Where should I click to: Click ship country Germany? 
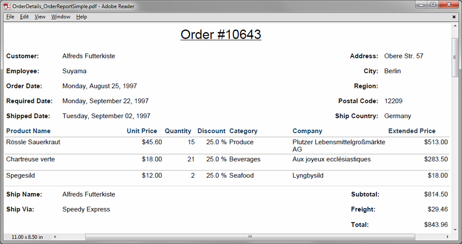pyautogui.click(x=397, y=116)
